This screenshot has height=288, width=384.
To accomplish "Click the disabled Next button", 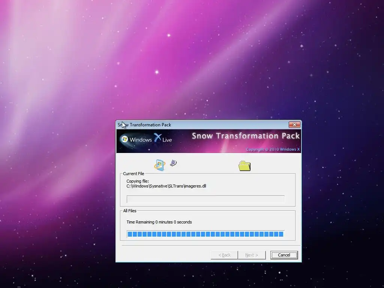I will pos(252,255).
